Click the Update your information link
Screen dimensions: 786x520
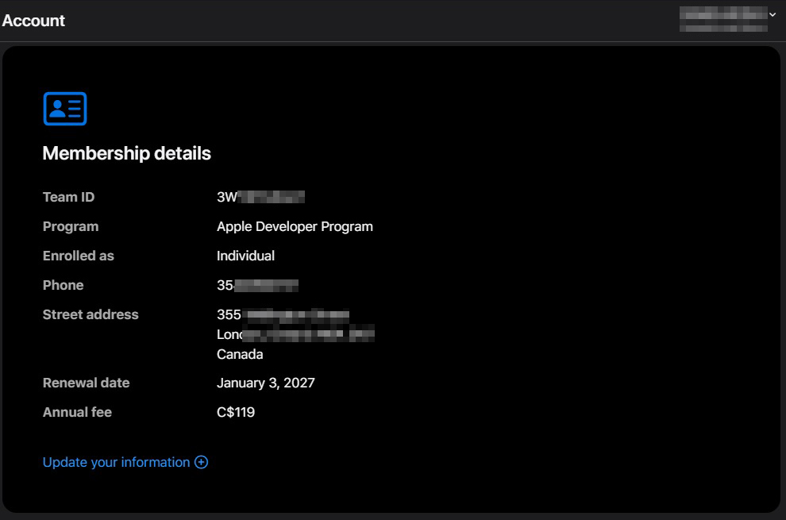click(x=116, y=462)
